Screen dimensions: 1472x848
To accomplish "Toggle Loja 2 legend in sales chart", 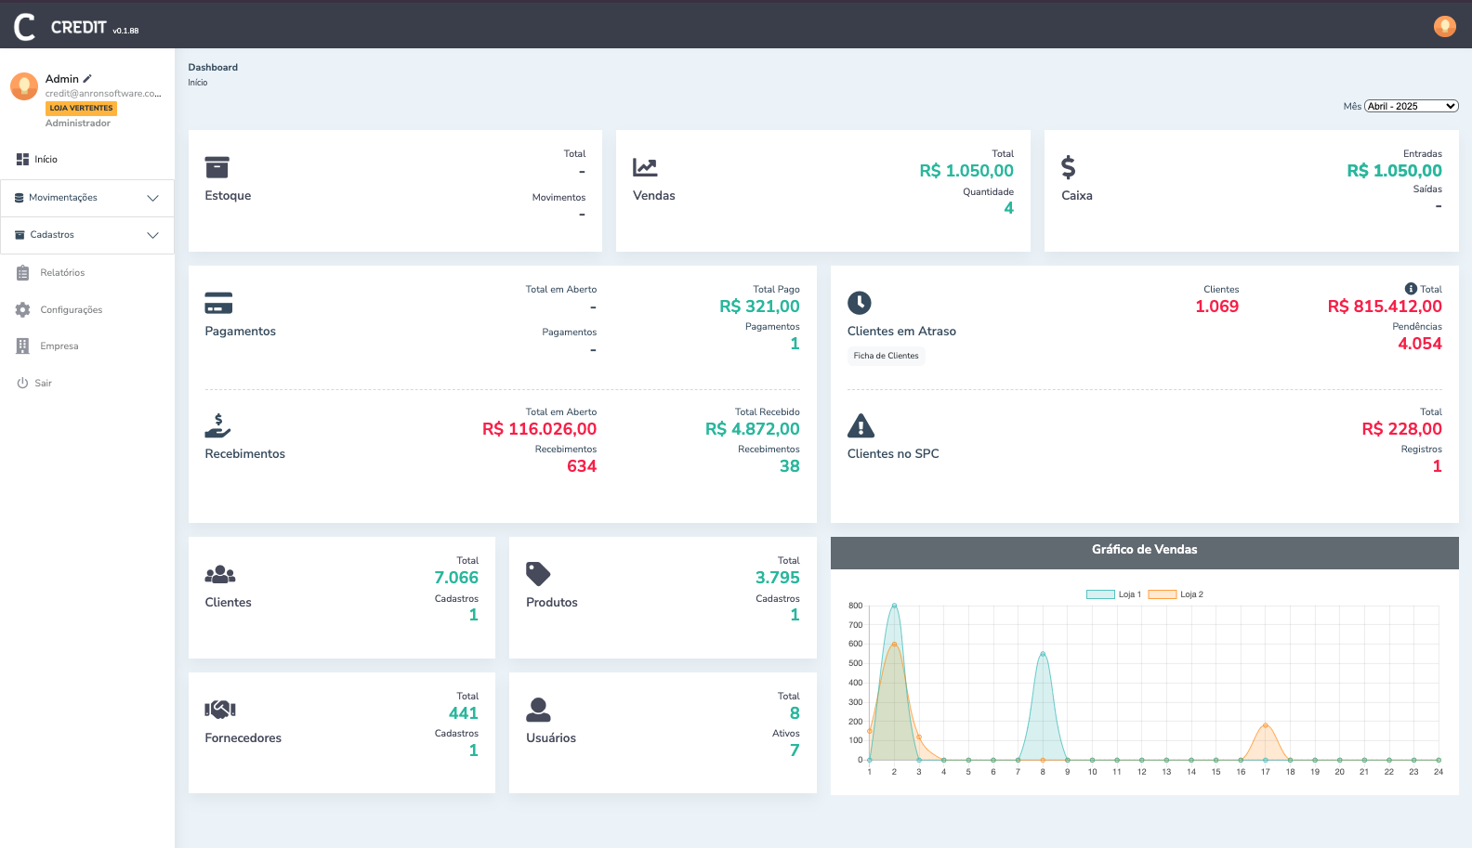I will tap(1176, 594).
